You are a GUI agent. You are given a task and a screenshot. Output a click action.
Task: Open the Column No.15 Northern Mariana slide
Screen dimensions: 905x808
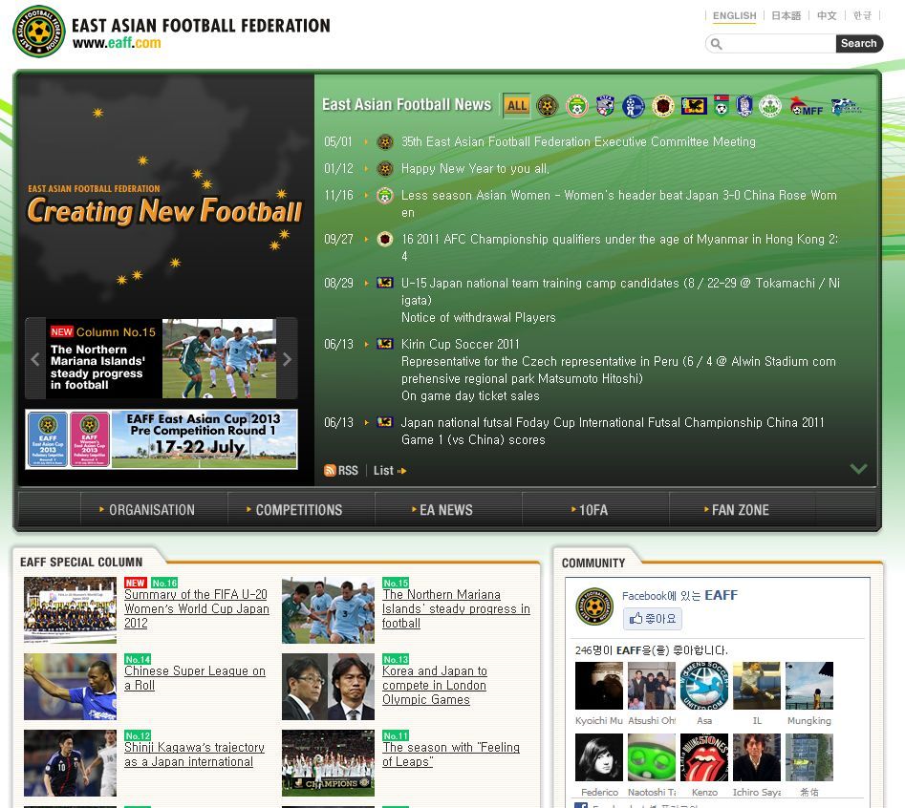point(162,359)
